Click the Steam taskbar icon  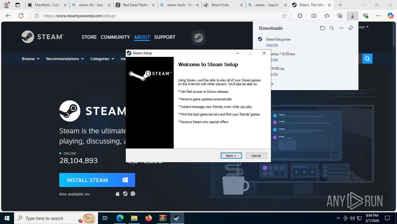(x=177, y=218)
